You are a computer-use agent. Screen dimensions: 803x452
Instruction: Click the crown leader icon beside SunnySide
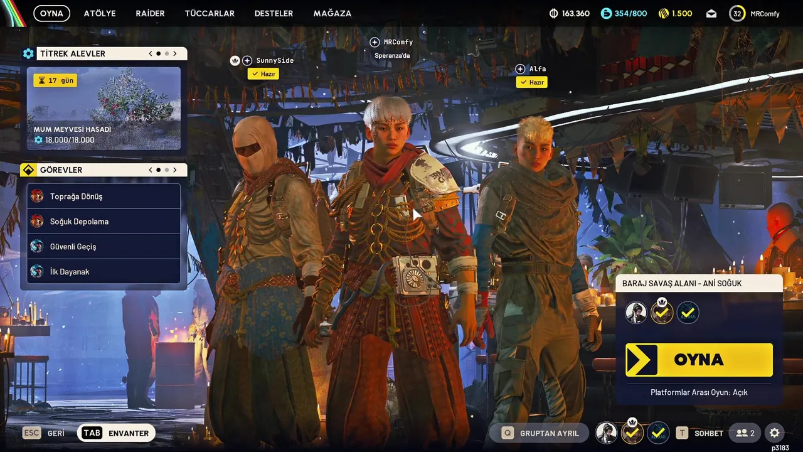[235, 60]
